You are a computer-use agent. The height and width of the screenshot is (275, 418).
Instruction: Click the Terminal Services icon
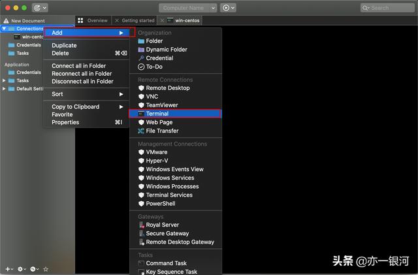click(141, 195)
